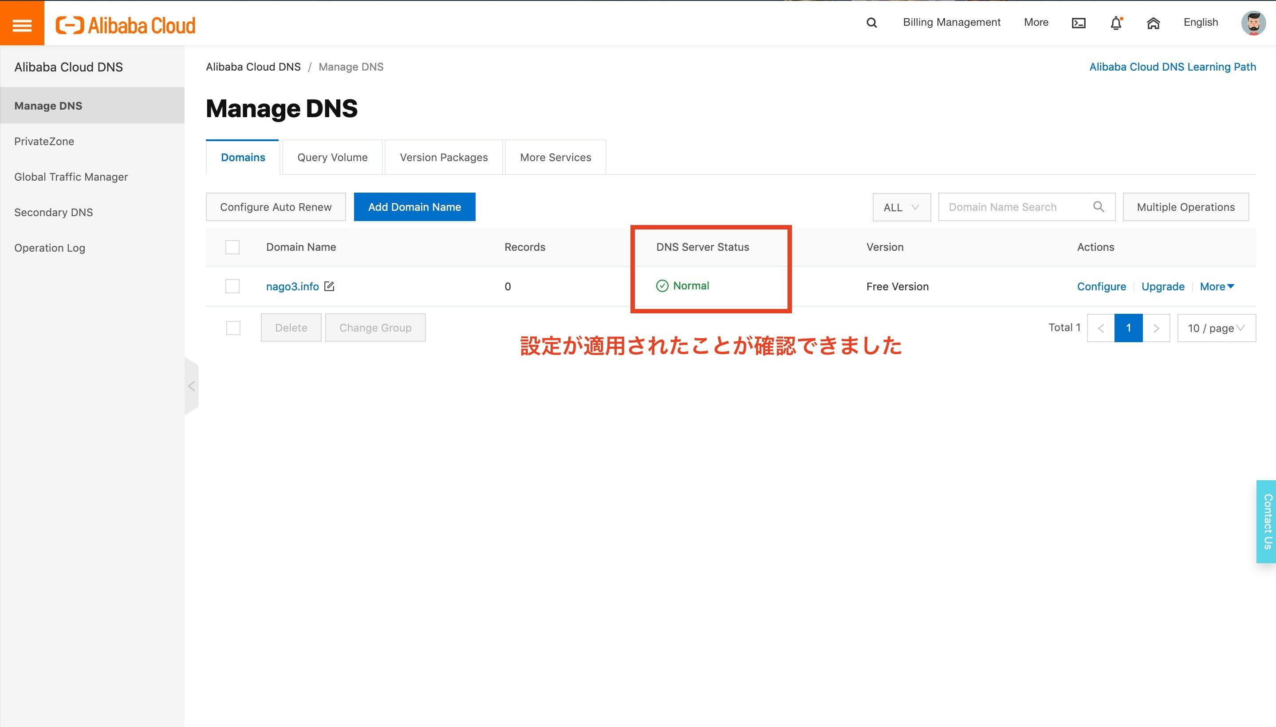Click the Alibaba Cloud DNS sidebar title
The image size is (1276, 727).
68,67
